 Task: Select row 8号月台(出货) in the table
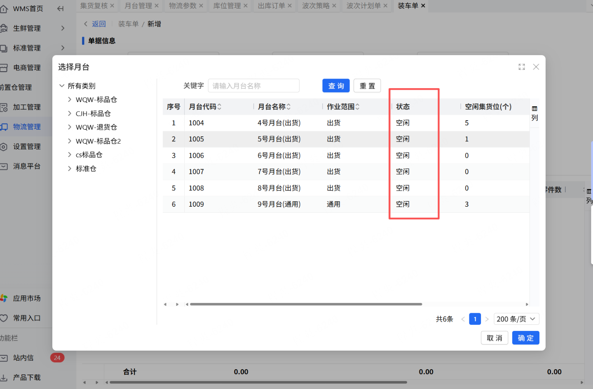click(x=346, y=188)
